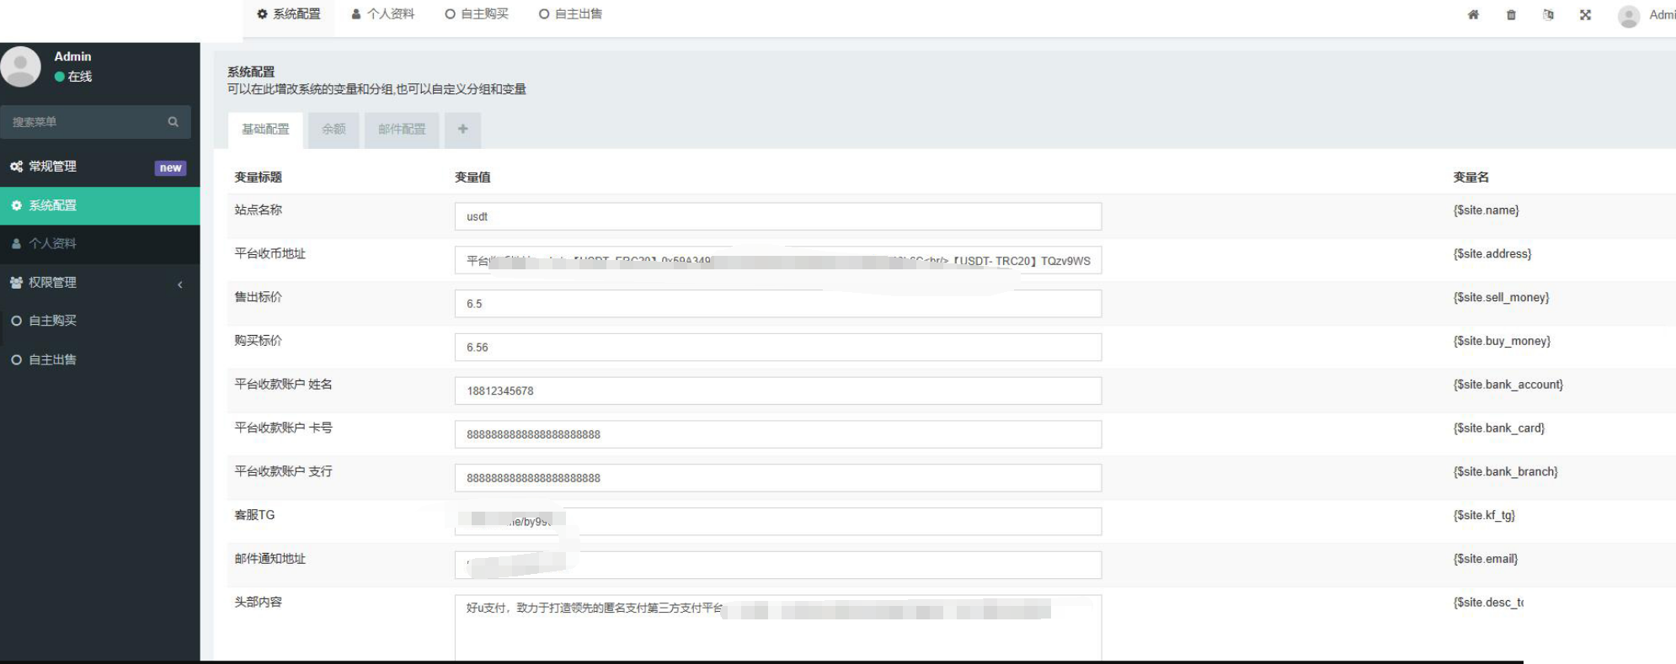Click variable name {$site.address}
This screenshot has height=664, width=1676.
coord(1492,254)
